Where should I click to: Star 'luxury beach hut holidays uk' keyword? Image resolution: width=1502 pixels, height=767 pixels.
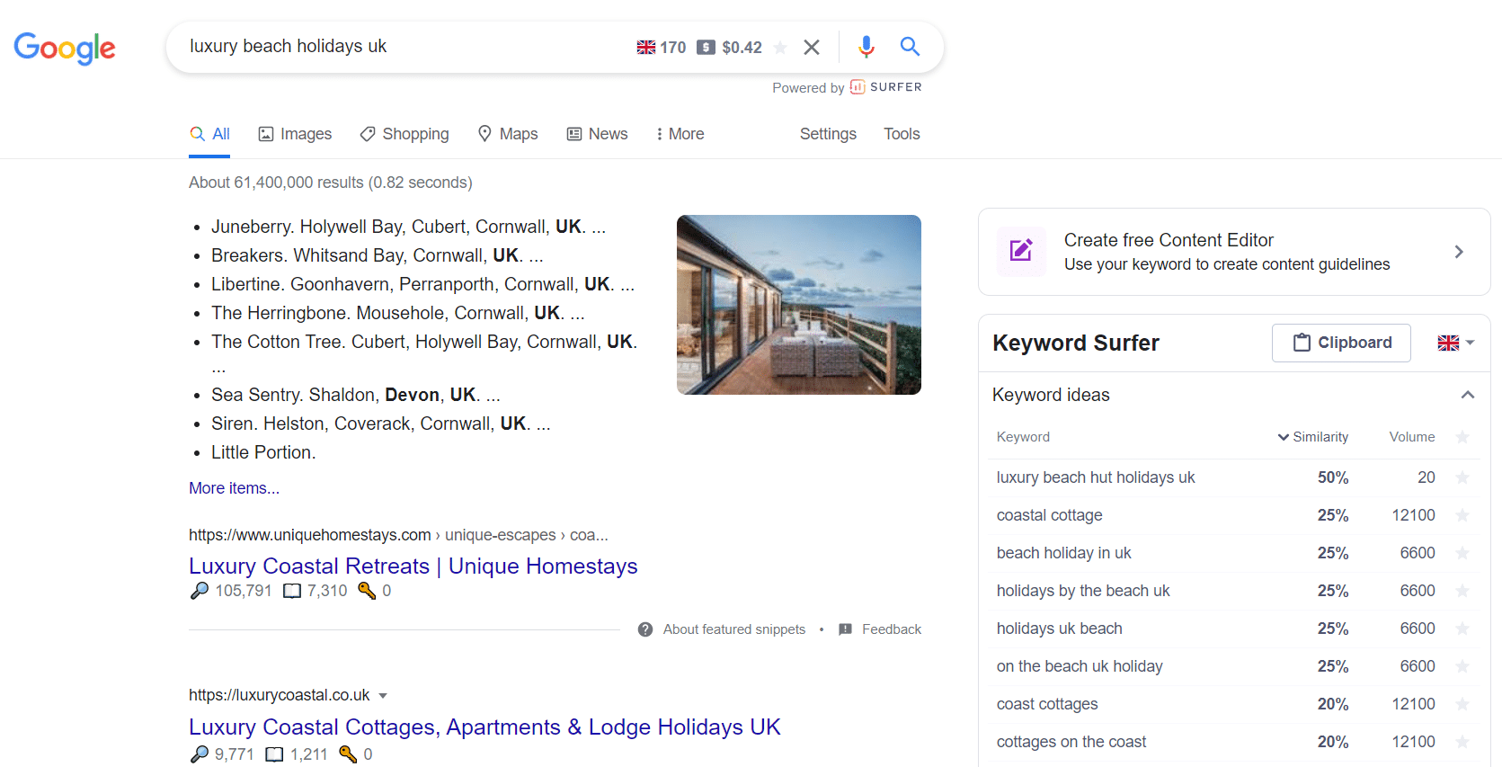1462,477
